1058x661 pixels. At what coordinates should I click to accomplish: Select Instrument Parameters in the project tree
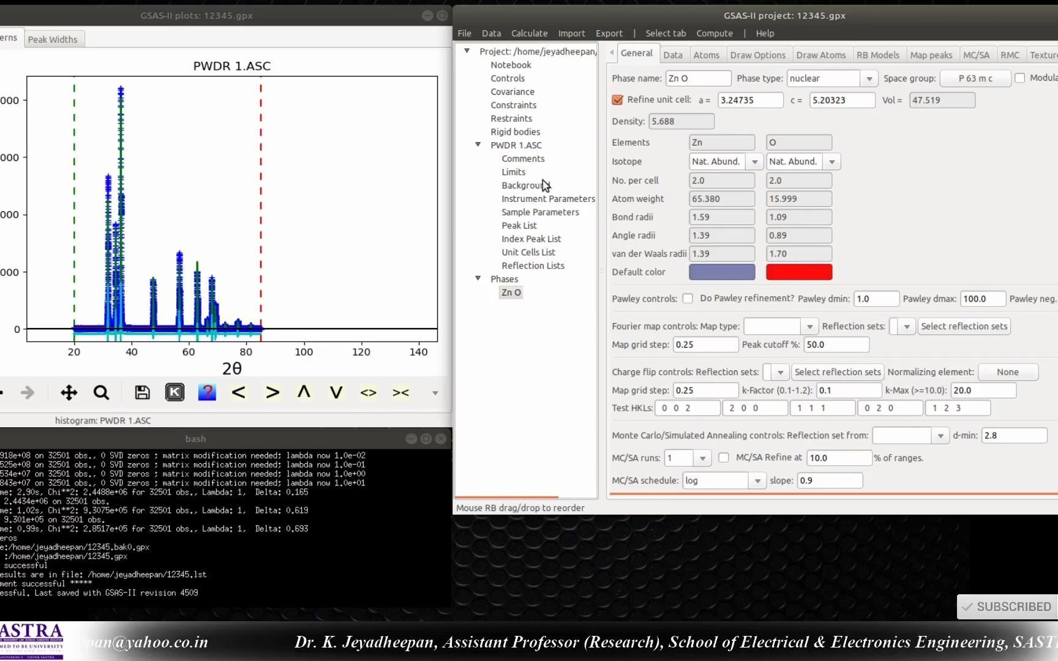click(547, 198)
